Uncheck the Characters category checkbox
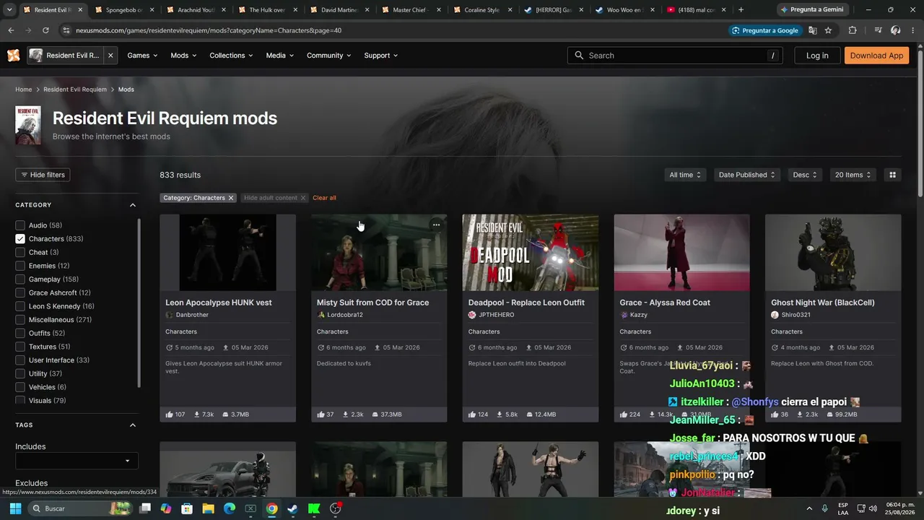 click(x=20, y=239)
